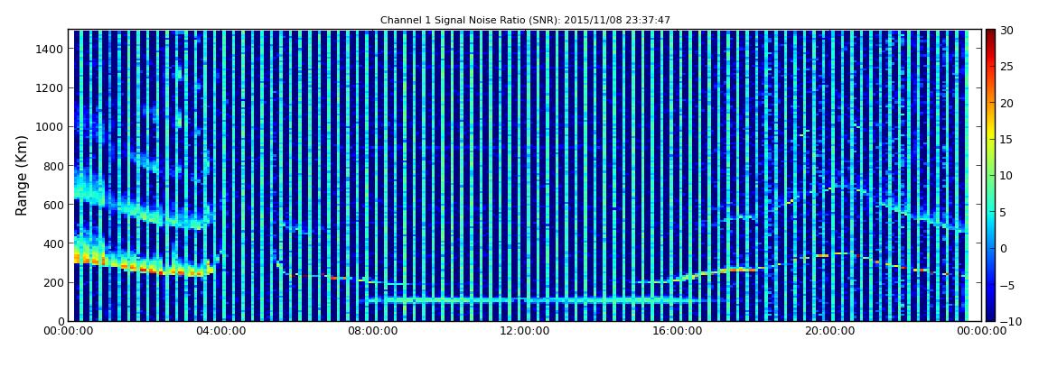Click the 400 range tick label

tap(53, 244)
